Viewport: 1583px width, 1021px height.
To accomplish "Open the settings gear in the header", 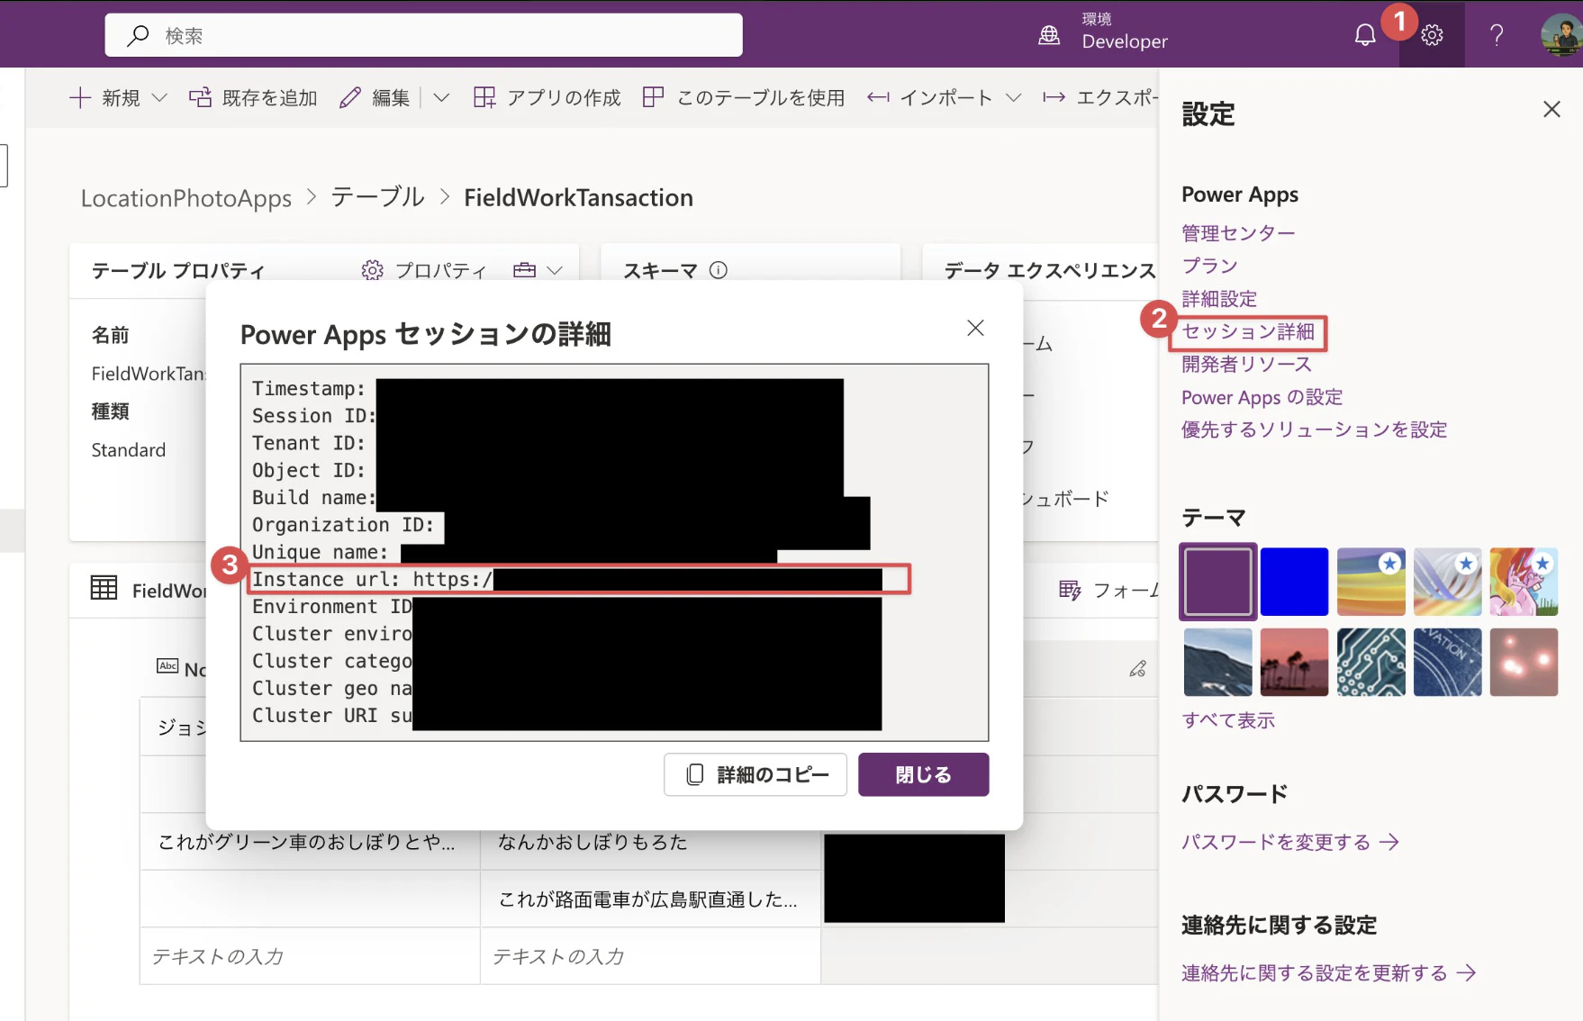I will pos(1432,35).
